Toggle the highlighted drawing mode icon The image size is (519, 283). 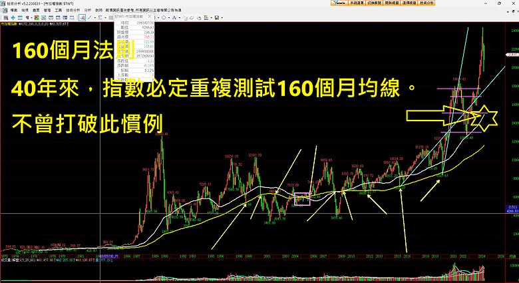click(82, 17)
